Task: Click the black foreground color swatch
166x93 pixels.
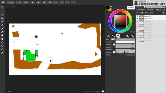Action: point(108,7)
